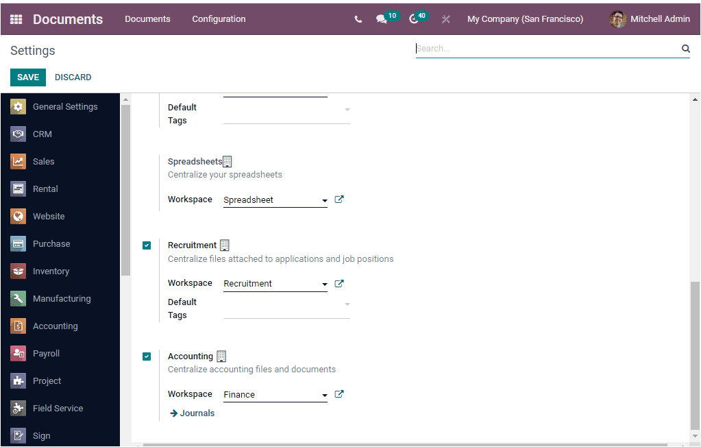Screen dimensions: 701x447
Task: Select the Sign settings icon
Action: point(18,435)
